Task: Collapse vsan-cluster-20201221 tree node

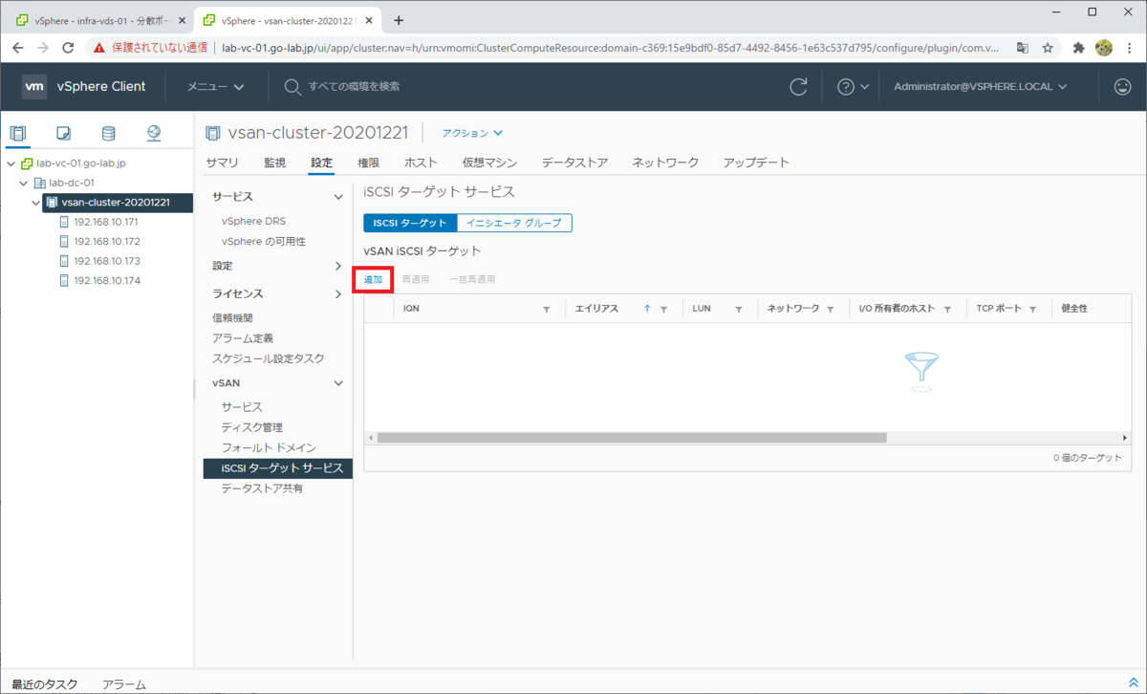Action: (36, 203)
